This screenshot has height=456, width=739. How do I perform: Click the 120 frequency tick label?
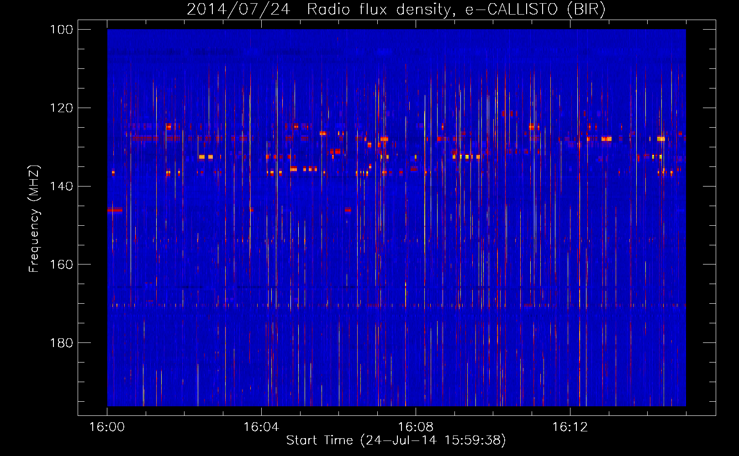pos(61,108)
